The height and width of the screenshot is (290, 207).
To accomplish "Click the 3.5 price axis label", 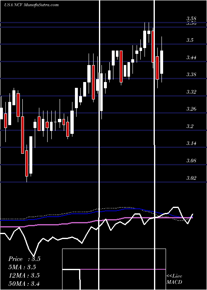I will pos(190,40).
